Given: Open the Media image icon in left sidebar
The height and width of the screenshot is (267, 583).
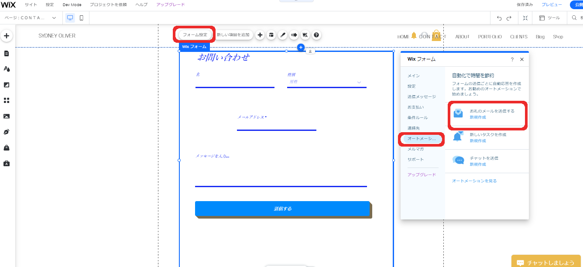Looking at the screenshot, I should 7,116.
